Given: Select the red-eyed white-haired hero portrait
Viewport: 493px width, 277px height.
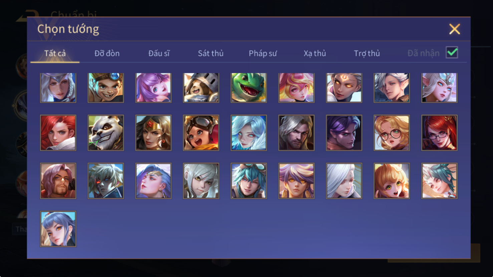Looking at the screenshot, I should (x=106, y=181).
